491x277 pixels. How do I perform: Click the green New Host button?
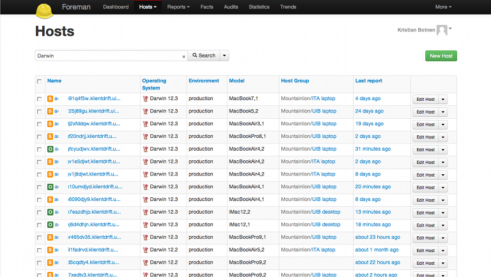[441, 56]
